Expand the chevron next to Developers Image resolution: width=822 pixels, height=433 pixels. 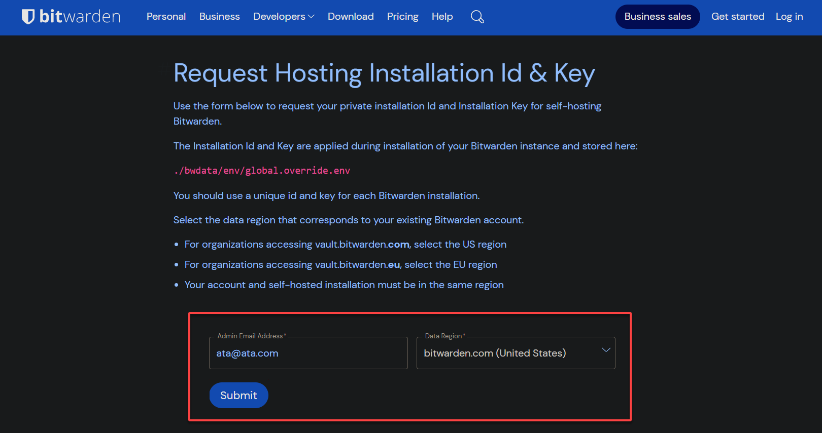pyautogui.click(x=311, y=17)
